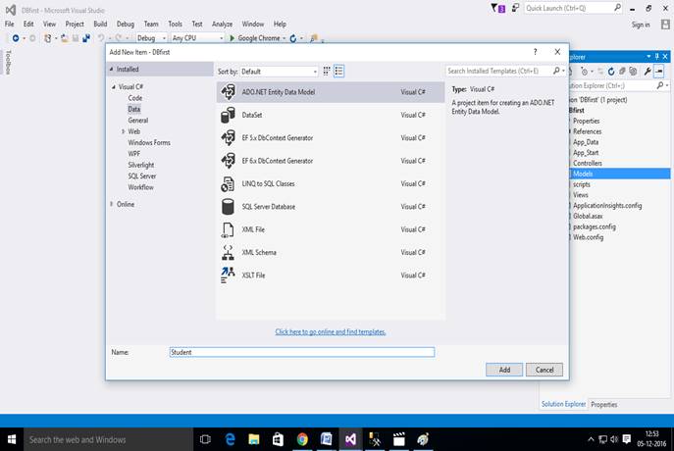Image resolution: width=674 pixels, height=451 pixels.
Task: Select the Solution Explorer tab
Action: (x=563, y=404)
